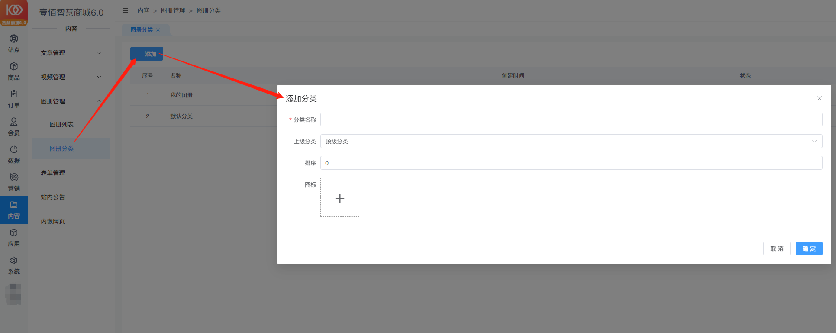Select the 内容 sidebar section

tap(14, 210)
